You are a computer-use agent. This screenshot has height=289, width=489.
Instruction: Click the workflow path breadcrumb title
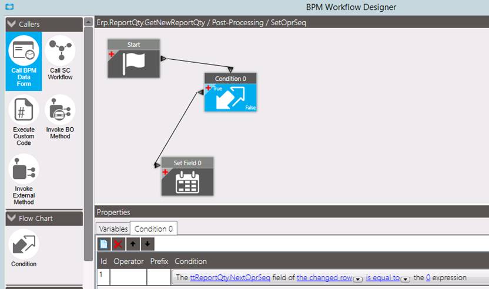point(202,22)
